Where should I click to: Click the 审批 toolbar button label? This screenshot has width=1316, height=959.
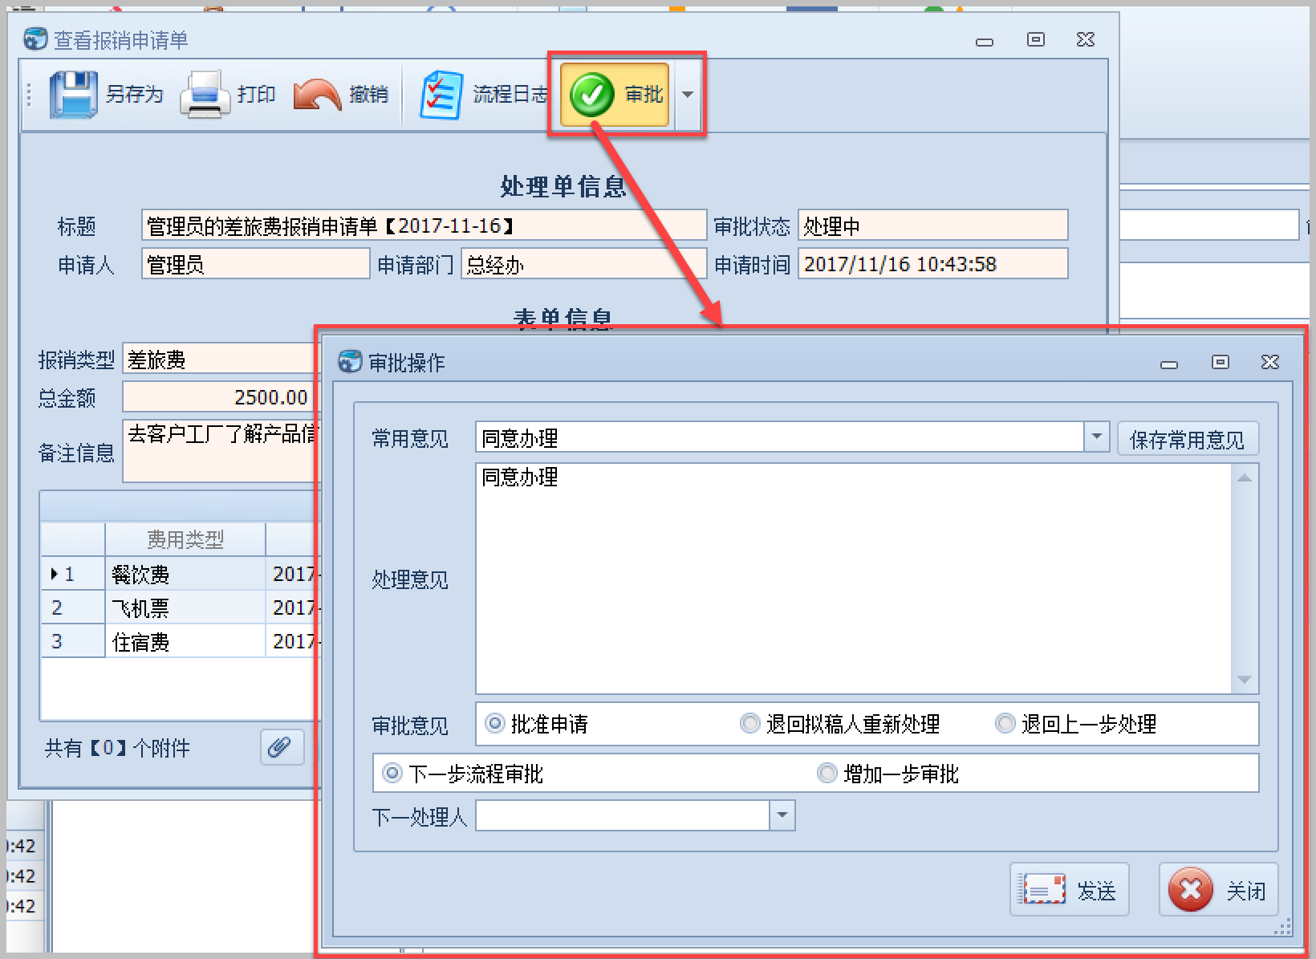644,95
